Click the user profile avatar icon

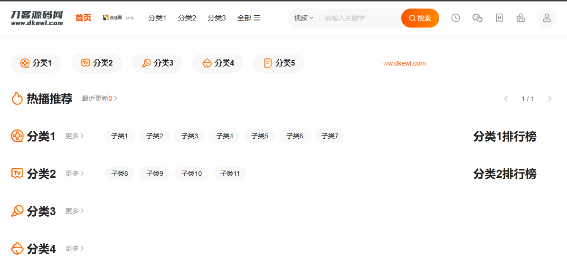pyautogui.click(x=547, y=18)
